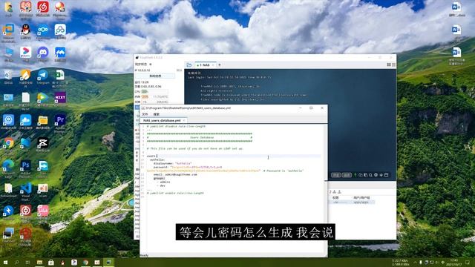
Task: Open Telegram desktop shortcut
Action: [x=43, y=76]
